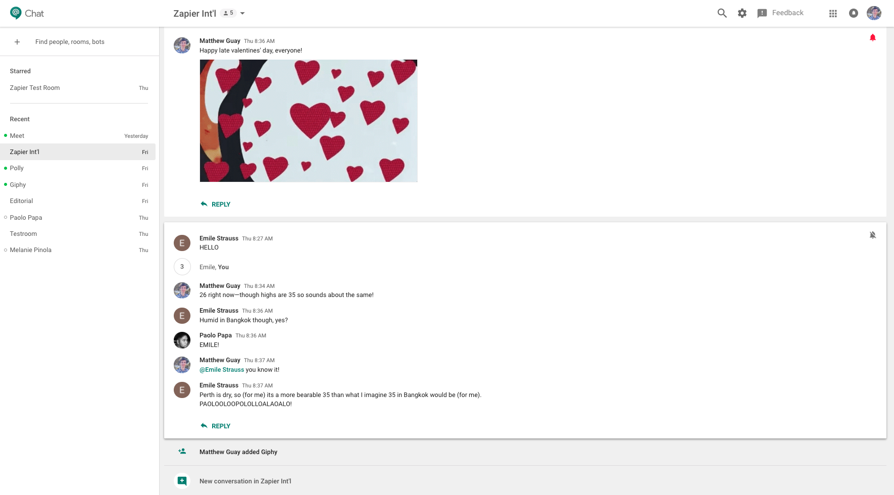Open Google notifications bell in top bar

[x=854, y=14]
